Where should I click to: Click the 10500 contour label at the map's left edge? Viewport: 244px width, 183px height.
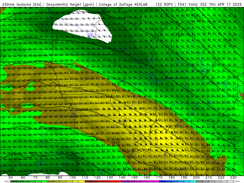click(x=9, y=86)
